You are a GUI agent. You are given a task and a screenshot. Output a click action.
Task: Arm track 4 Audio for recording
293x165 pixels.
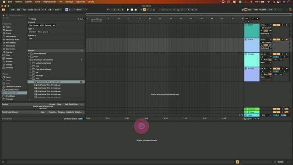click(x=287, y=69)
